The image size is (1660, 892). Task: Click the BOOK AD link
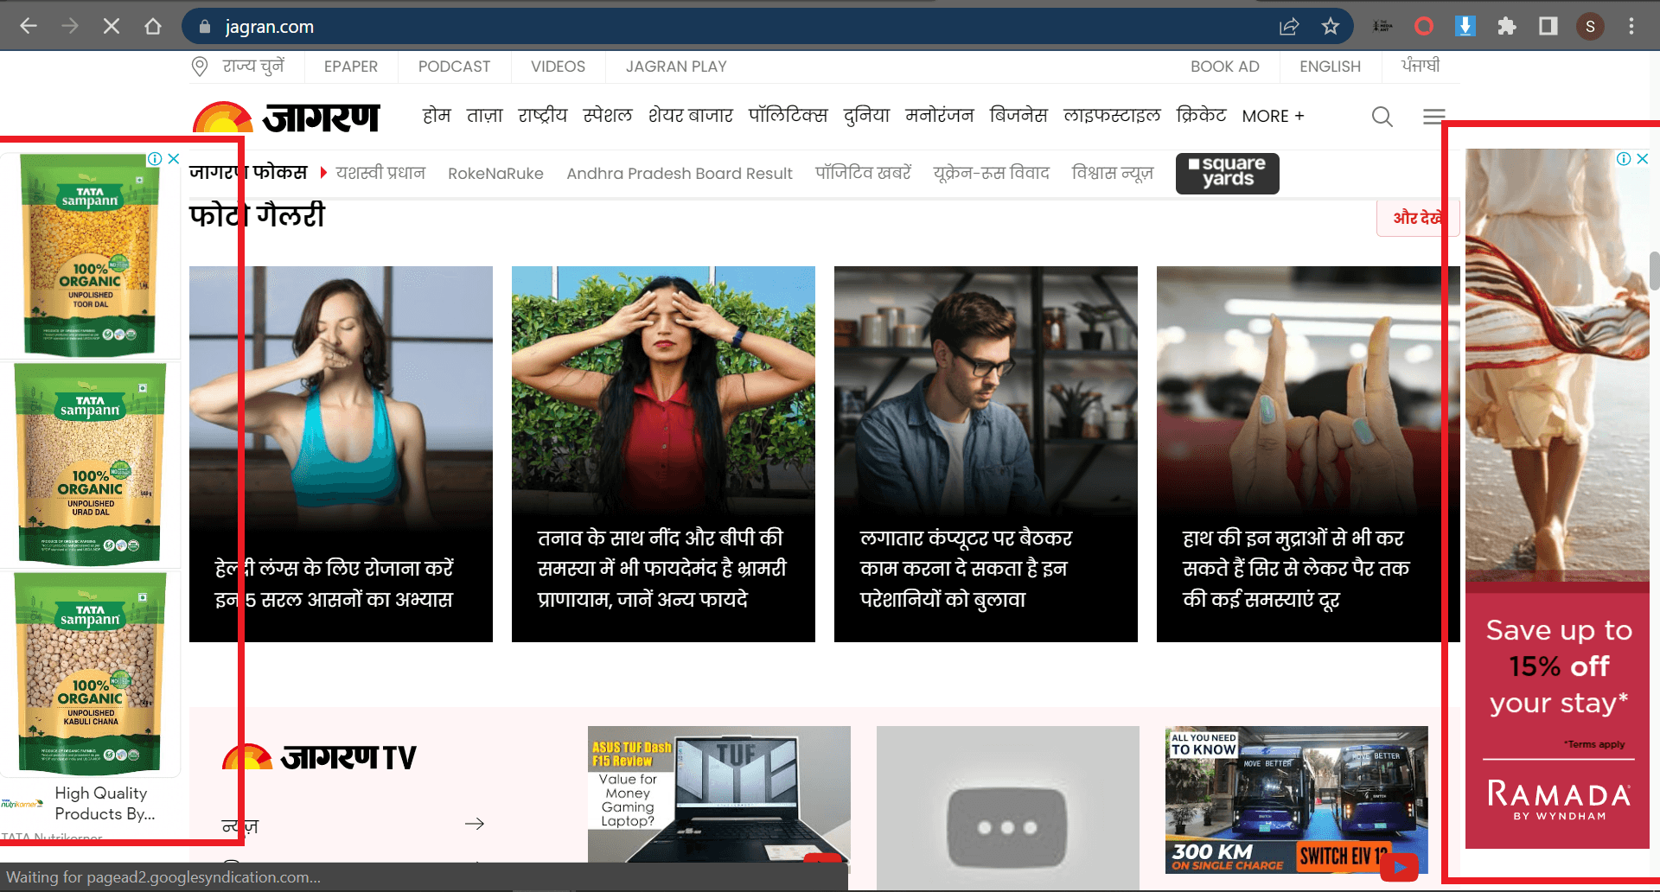[x=1225, y=67]
